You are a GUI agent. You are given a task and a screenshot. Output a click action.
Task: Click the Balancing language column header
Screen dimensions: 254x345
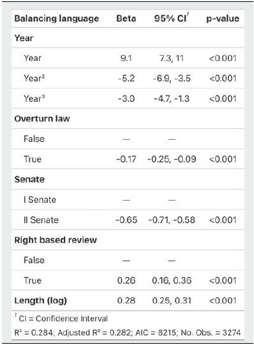click(57, 19)
